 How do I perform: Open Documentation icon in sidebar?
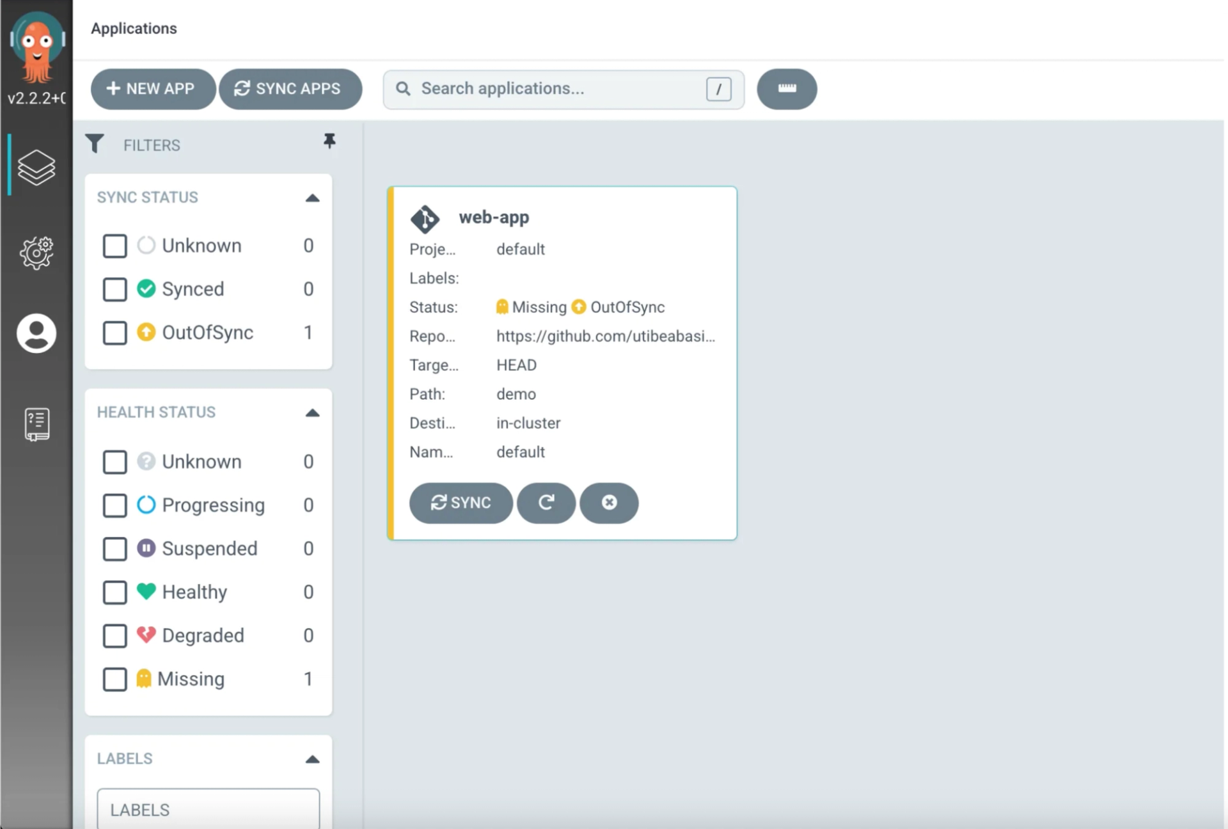[36, 425]
